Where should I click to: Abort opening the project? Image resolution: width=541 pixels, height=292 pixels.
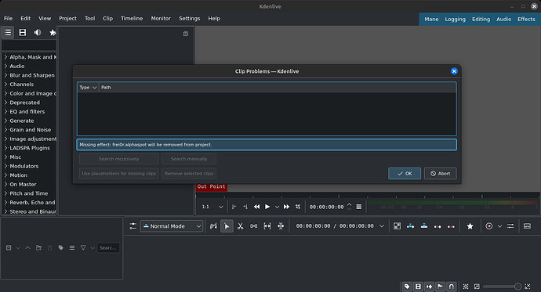click(441, 174)
